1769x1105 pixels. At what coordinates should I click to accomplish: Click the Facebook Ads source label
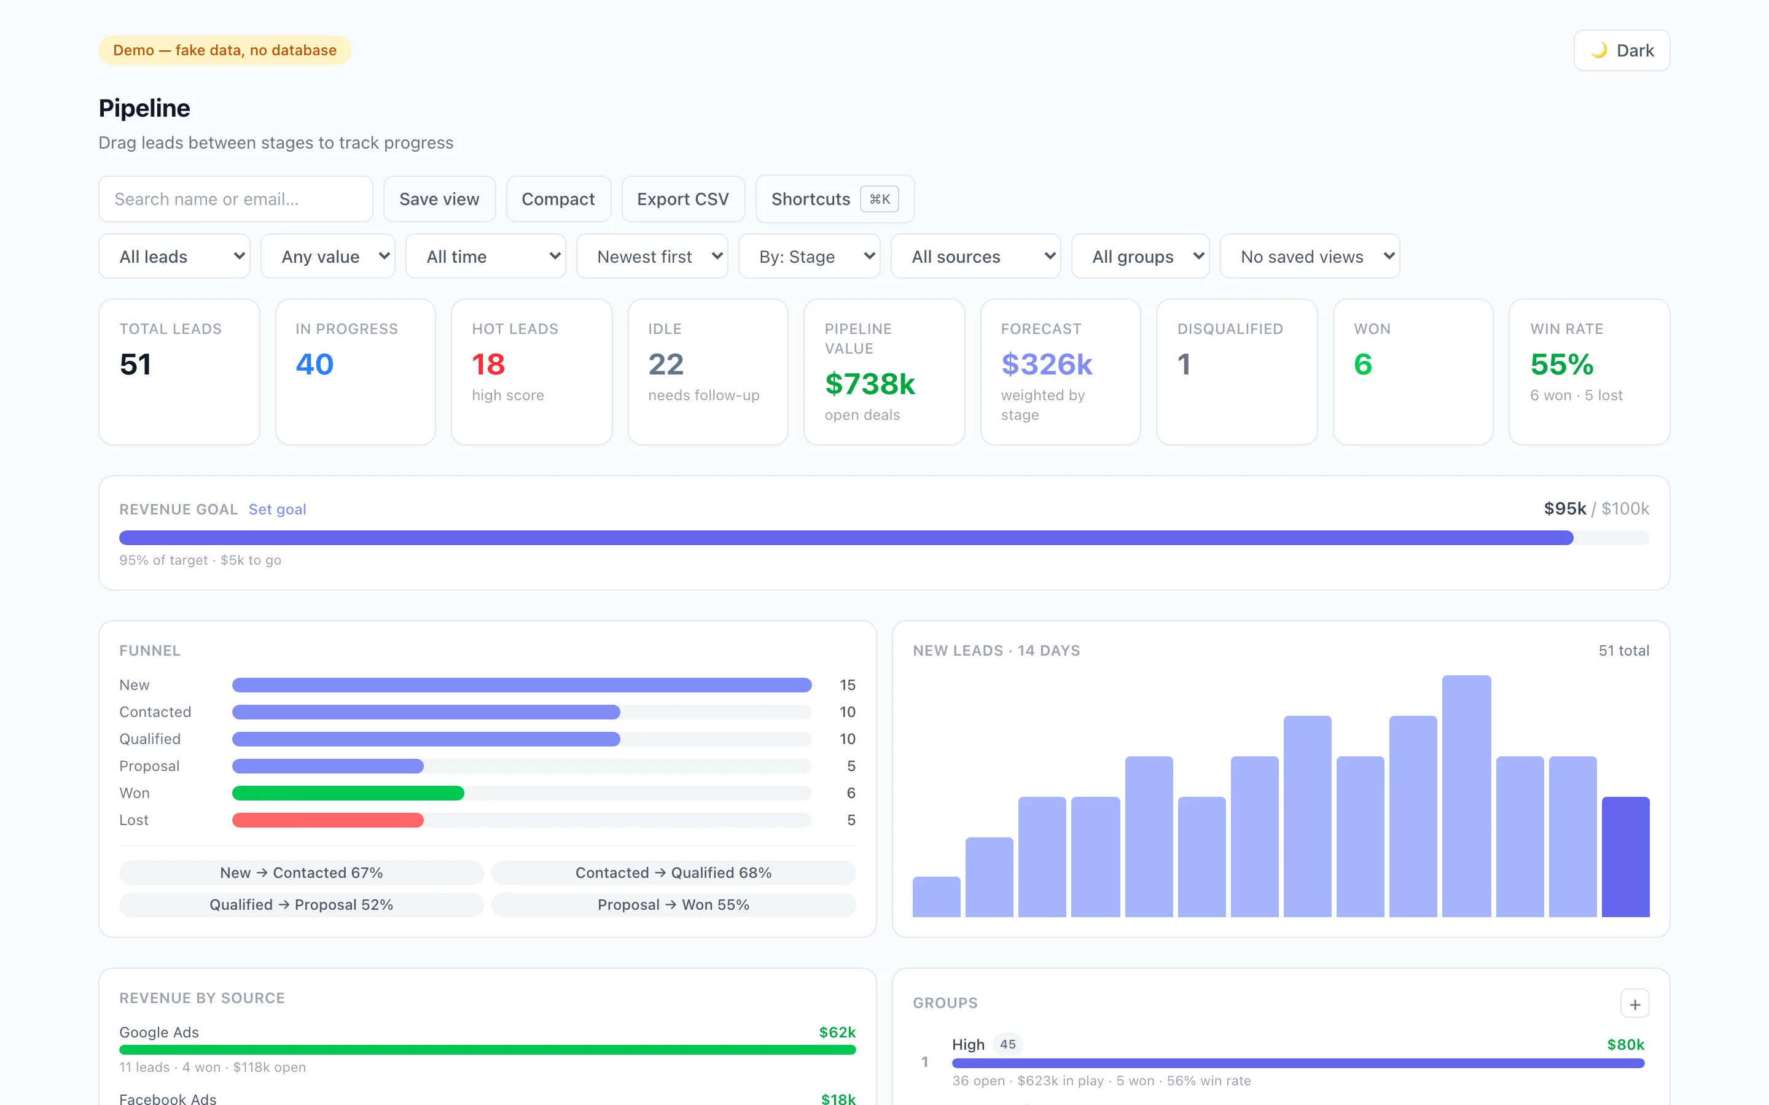click(x=168, y=1098)
